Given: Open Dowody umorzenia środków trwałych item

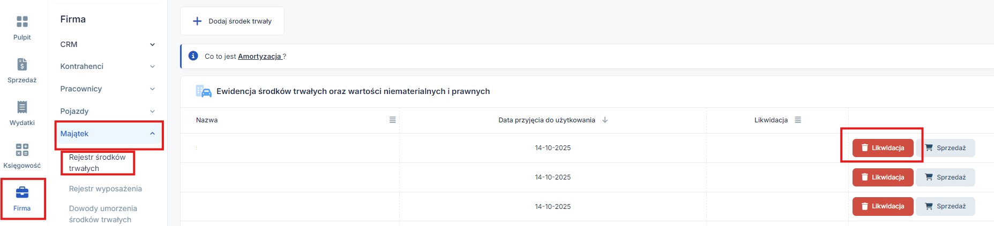Looking at the screenshot, I should (x=103, y=214).
